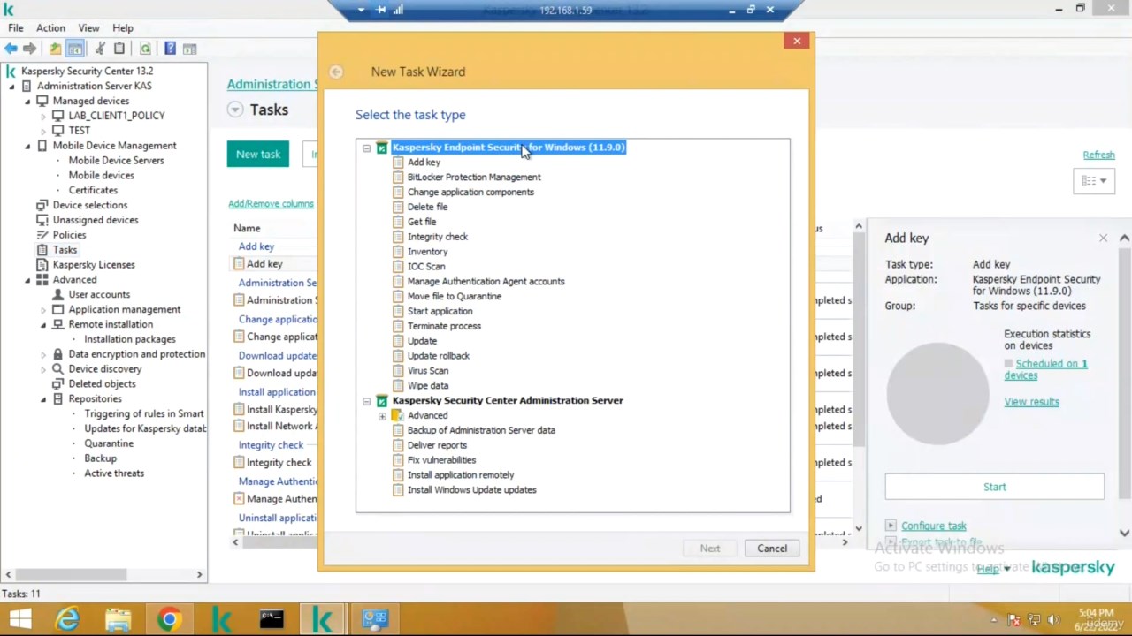1132x636 pixels.
Task: Toggle the Show/Hide Console Tree toolbar icon
Action: 75,49
